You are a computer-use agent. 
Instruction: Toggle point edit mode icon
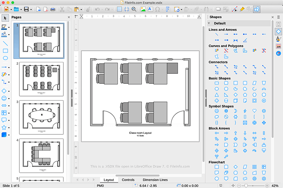coord(235,9)
